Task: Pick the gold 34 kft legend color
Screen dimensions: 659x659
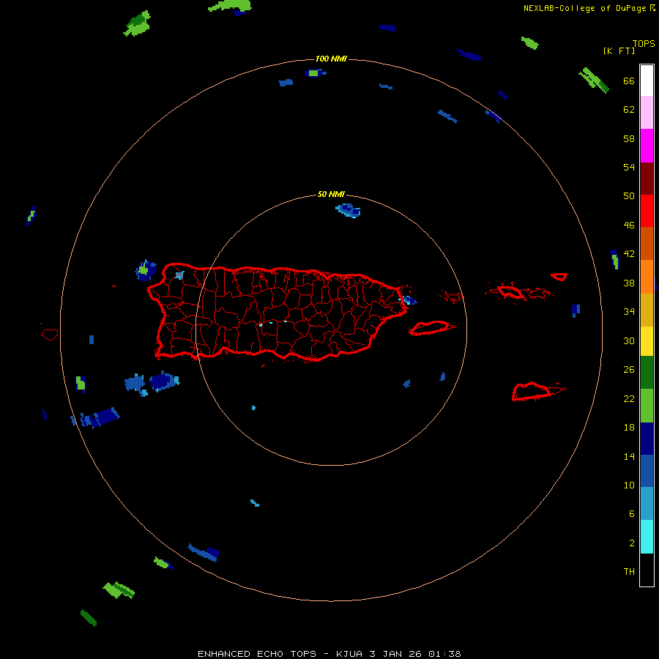Action: pos(647,310)
